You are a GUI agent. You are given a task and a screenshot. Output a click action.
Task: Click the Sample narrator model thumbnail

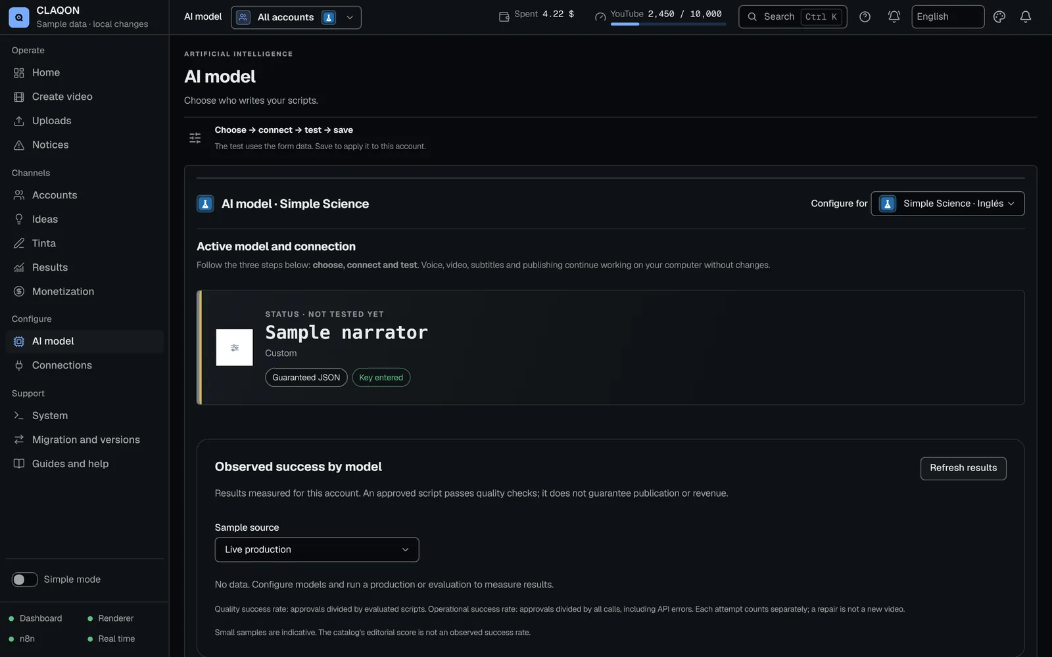[x=234, y=348]
